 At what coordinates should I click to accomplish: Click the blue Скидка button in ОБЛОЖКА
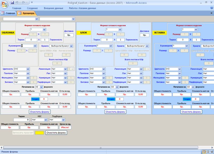[x=35, y=99]
